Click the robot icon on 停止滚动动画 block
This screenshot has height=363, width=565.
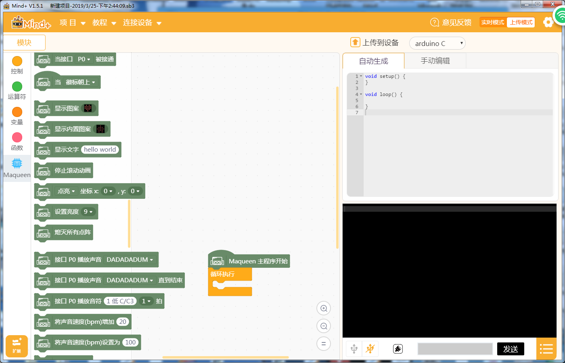point(43,171)
